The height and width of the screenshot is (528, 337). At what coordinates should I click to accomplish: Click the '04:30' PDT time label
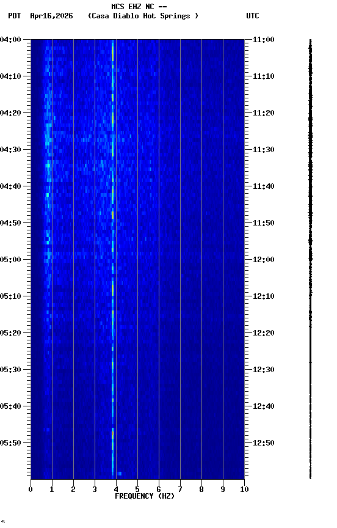(10, 150)
